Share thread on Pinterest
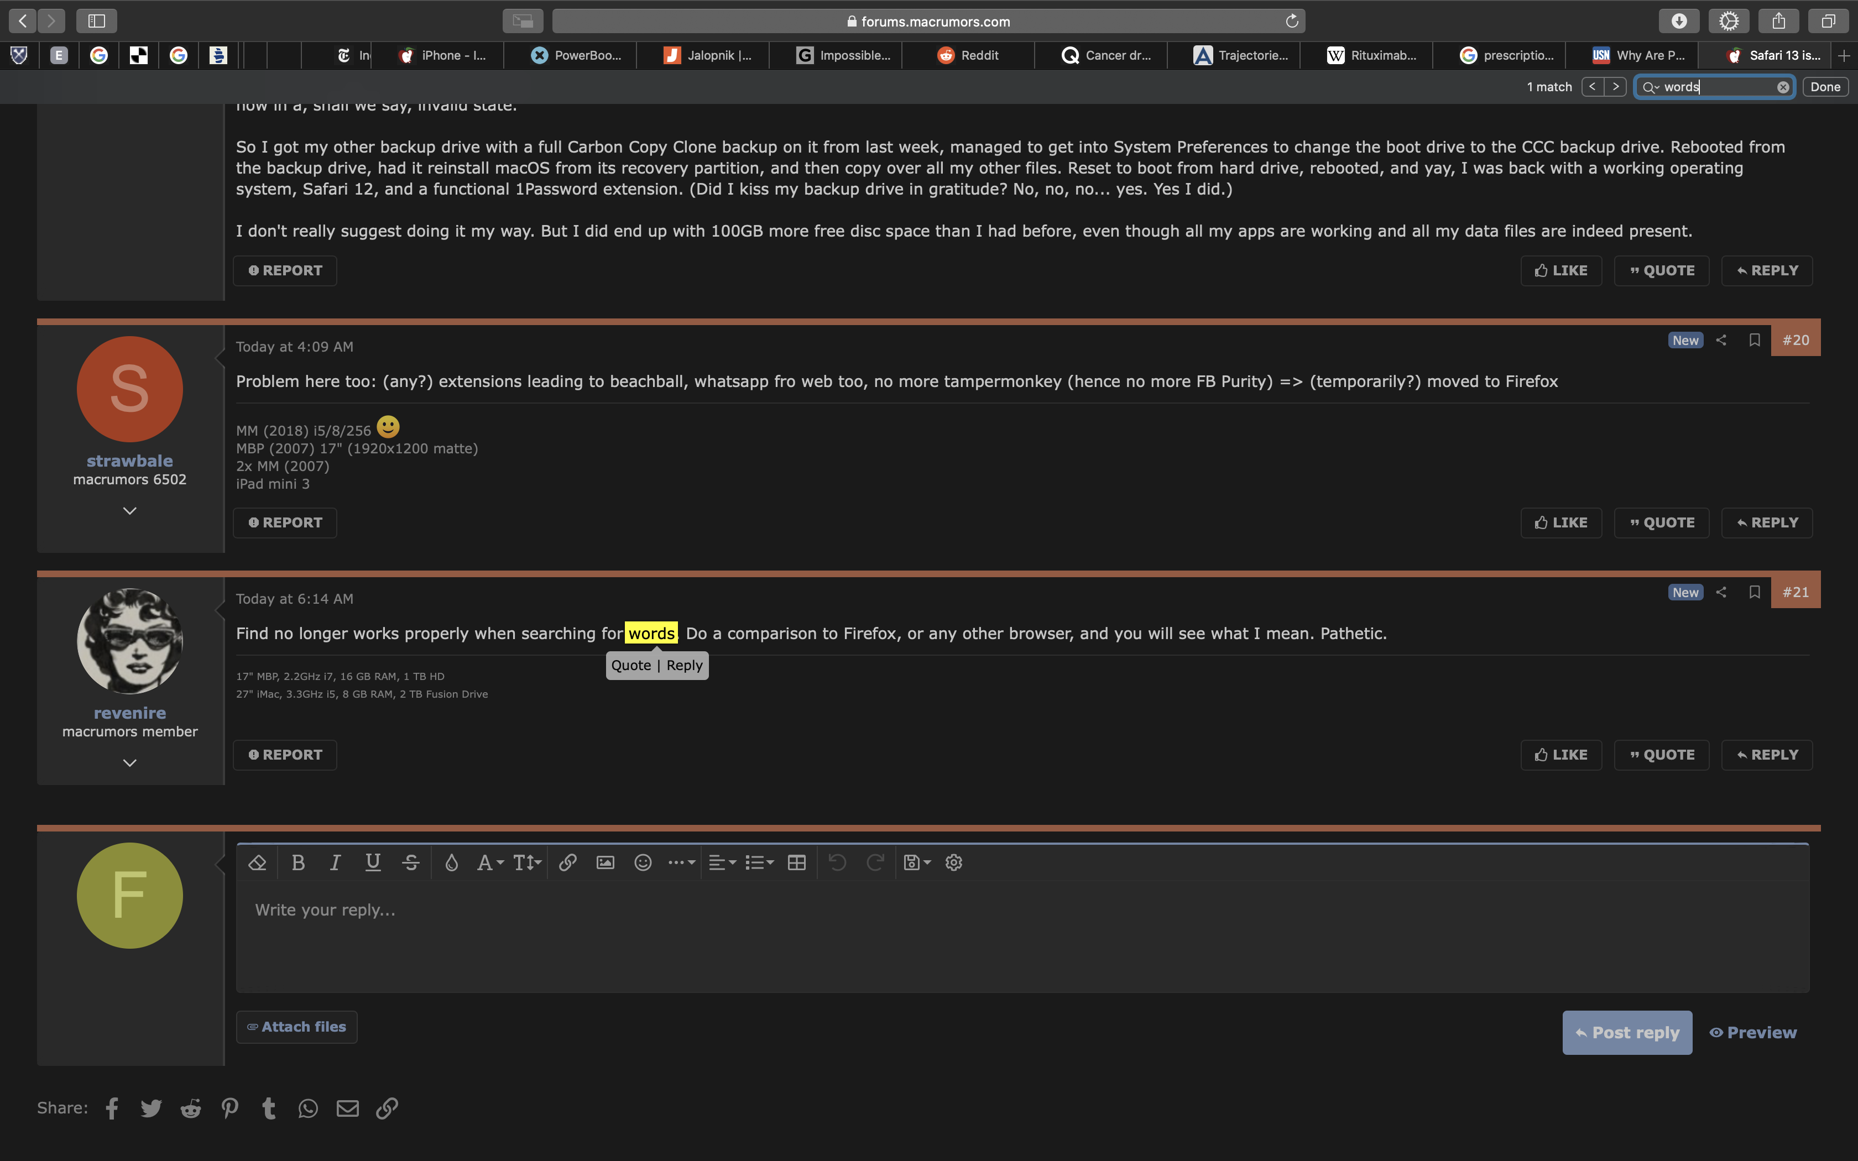The width and height of the screenshot is (1858, 1161). coord(229,1108)
